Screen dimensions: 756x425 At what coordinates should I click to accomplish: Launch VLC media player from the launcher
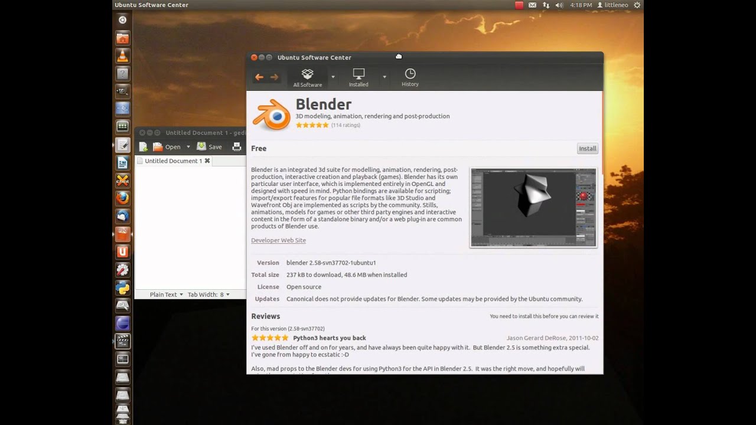click(122, 57)
